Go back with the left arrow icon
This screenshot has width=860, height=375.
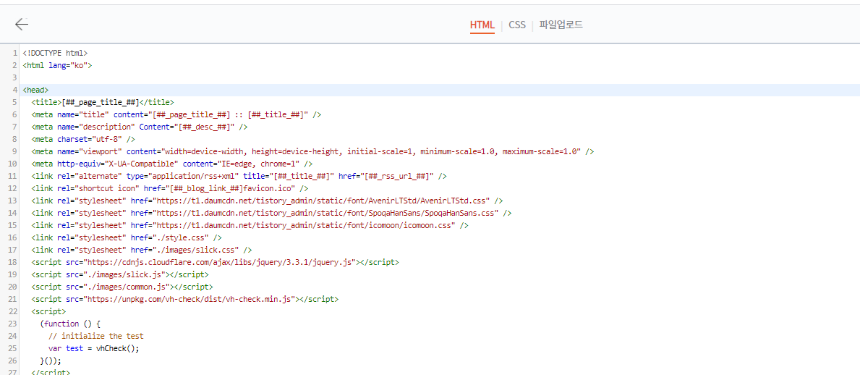22,24
